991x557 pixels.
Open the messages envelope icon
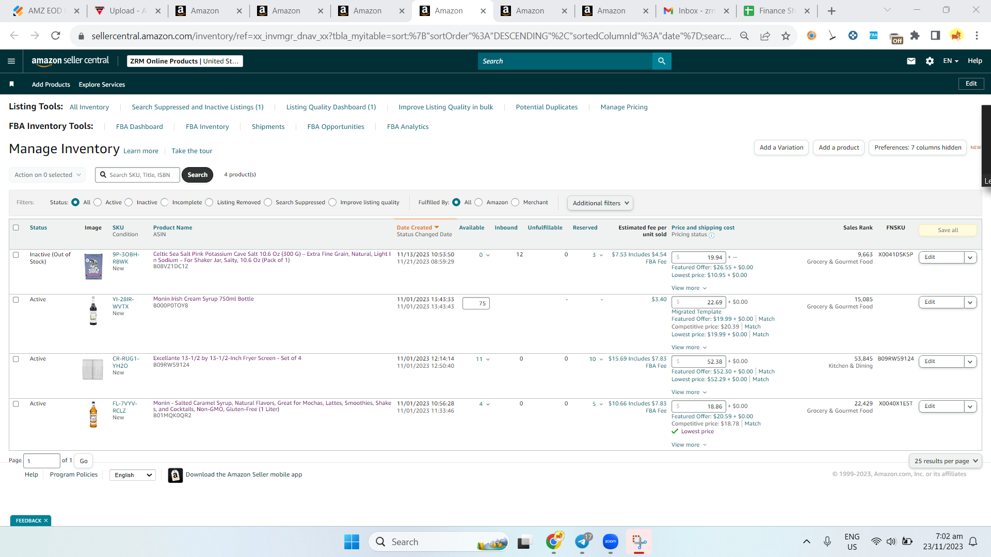911,61
